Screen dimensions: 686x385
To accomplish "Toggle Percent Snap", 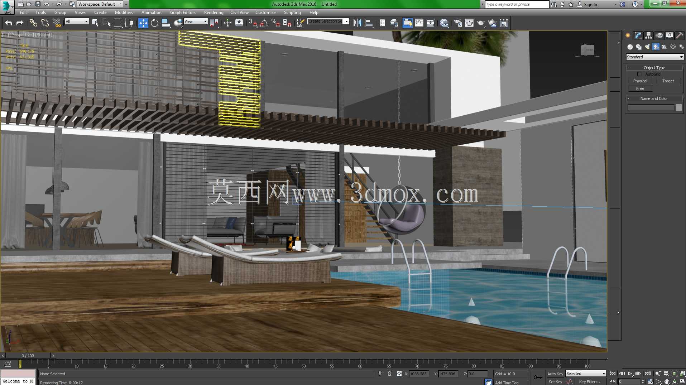I will coord(275,23).
